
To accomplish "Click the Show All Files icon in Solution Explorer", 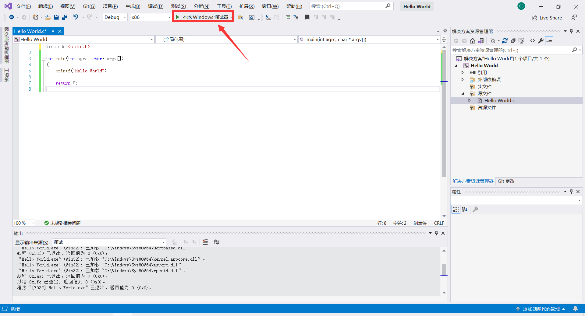I will point(521,40).
